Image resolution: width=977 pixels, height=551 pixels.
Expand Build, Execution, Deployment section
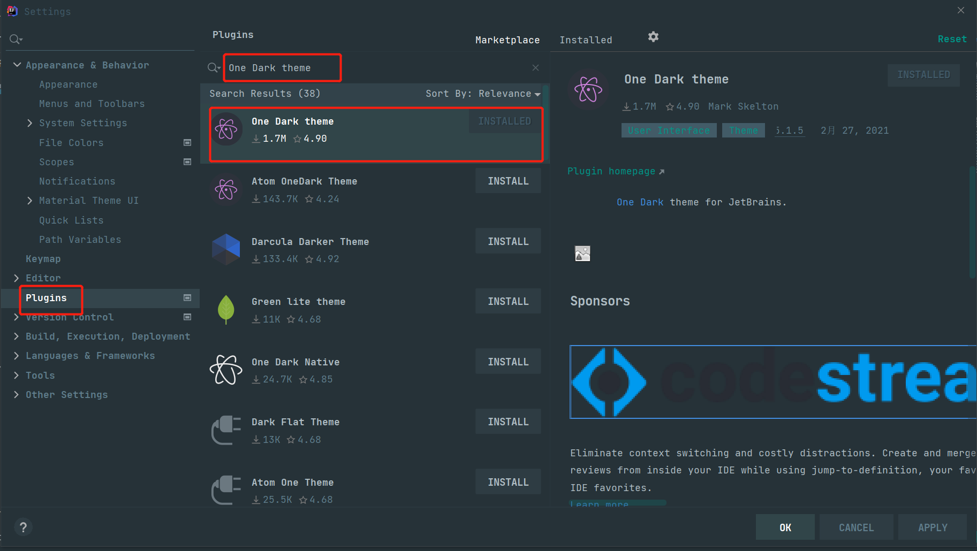pyautogui.click(x=17, y=336)
